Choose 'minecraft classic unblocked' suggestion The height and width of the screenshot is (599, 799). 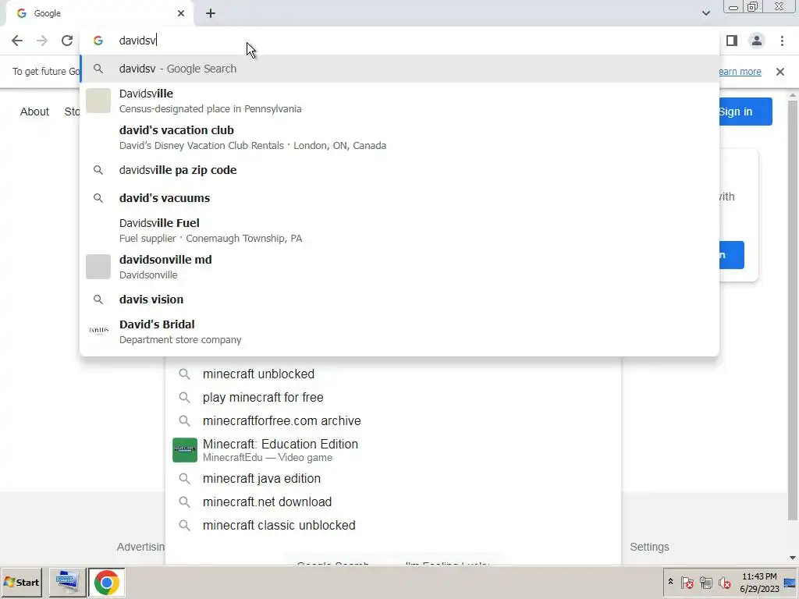pyautogui.click(x=393, y=525)
